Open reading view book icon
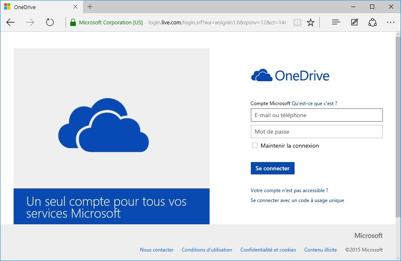 coord(297,23)
